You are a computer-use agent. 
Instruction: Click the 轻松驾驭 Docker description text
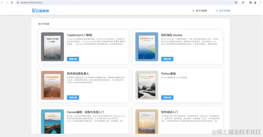click(190, 42)
